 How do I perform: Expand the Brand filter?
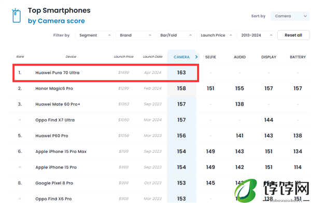pyautogui.click(x=135, y=35)
